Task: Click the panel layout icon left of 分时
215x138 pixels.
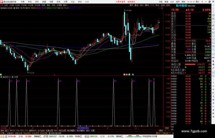Action: (2, 5)
